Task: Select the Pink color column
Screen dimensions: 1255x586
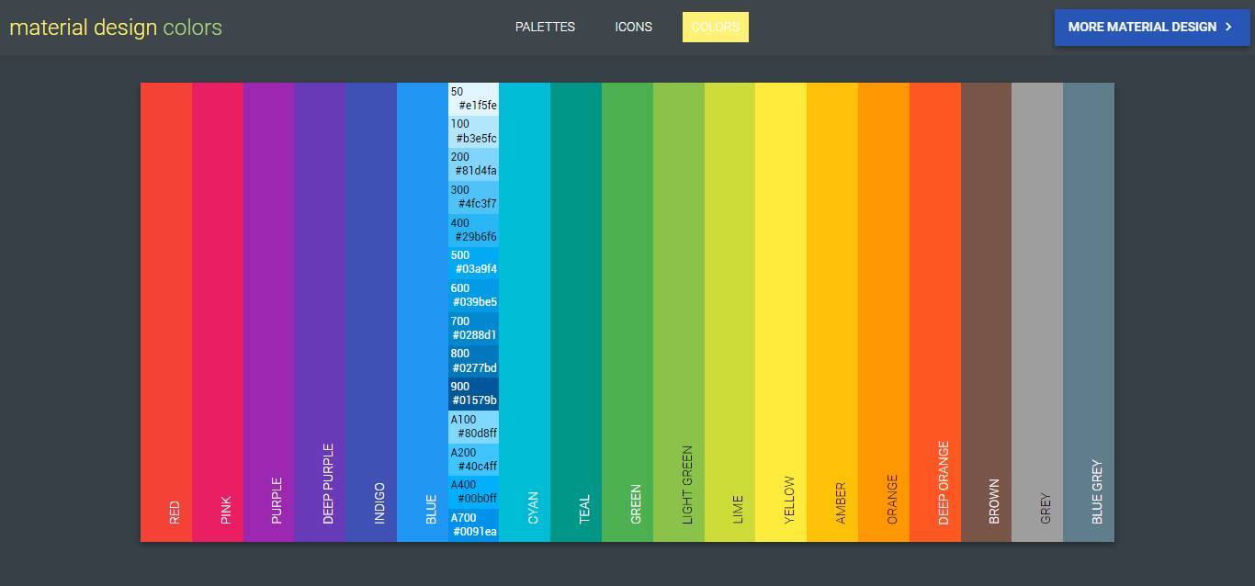Action: click(218, 312)
